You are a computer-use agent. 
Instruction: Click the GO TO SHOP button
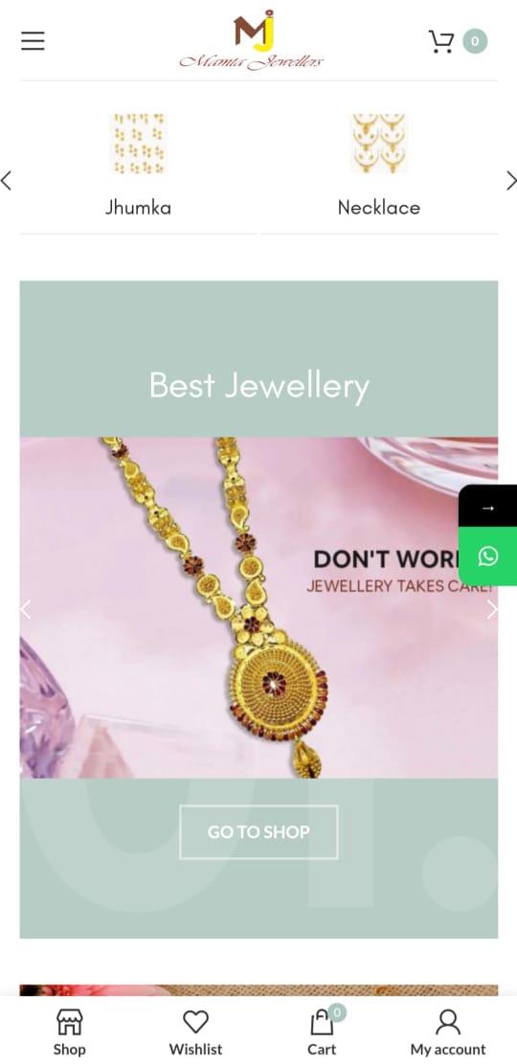point(258,832)
